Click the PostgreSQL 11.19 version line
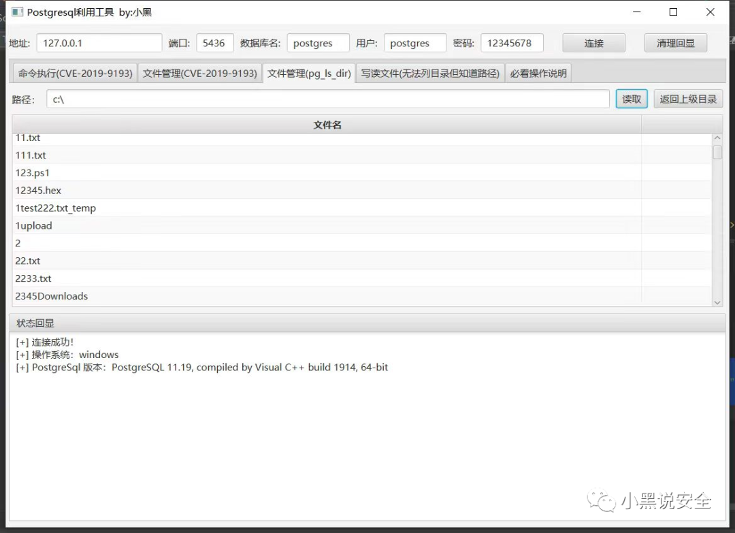 coord(201,368)
